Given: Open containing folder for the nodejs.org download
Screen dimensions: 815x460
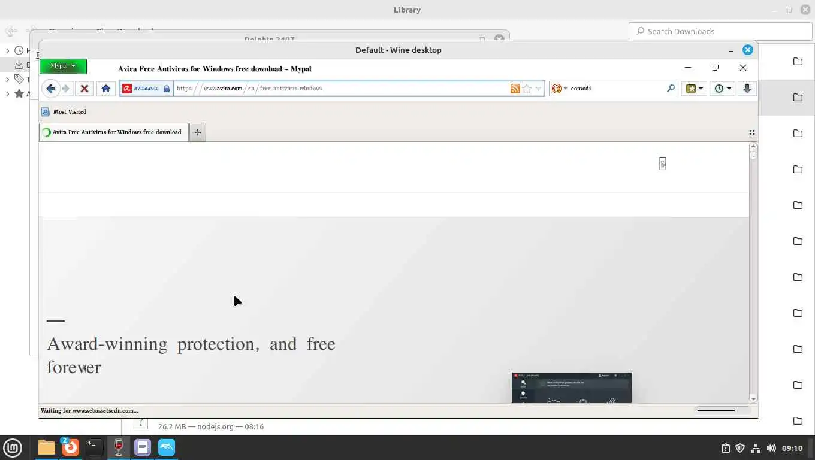Looking at the screenshot, I should (798, 421).
